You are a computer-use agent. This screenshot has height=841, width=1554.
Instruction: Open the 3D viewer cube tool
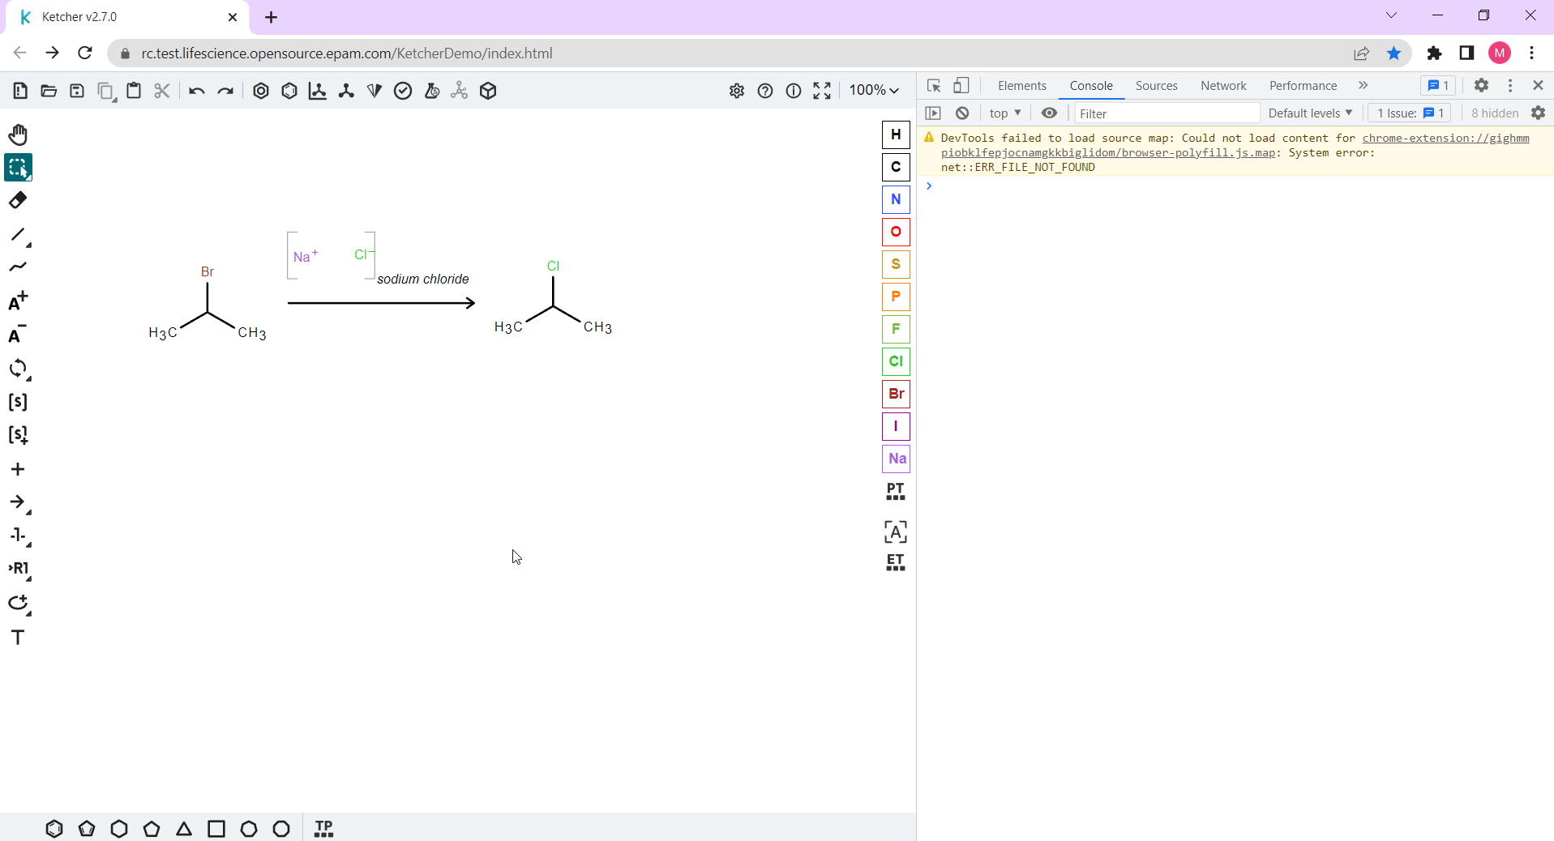tap(487, 91)
